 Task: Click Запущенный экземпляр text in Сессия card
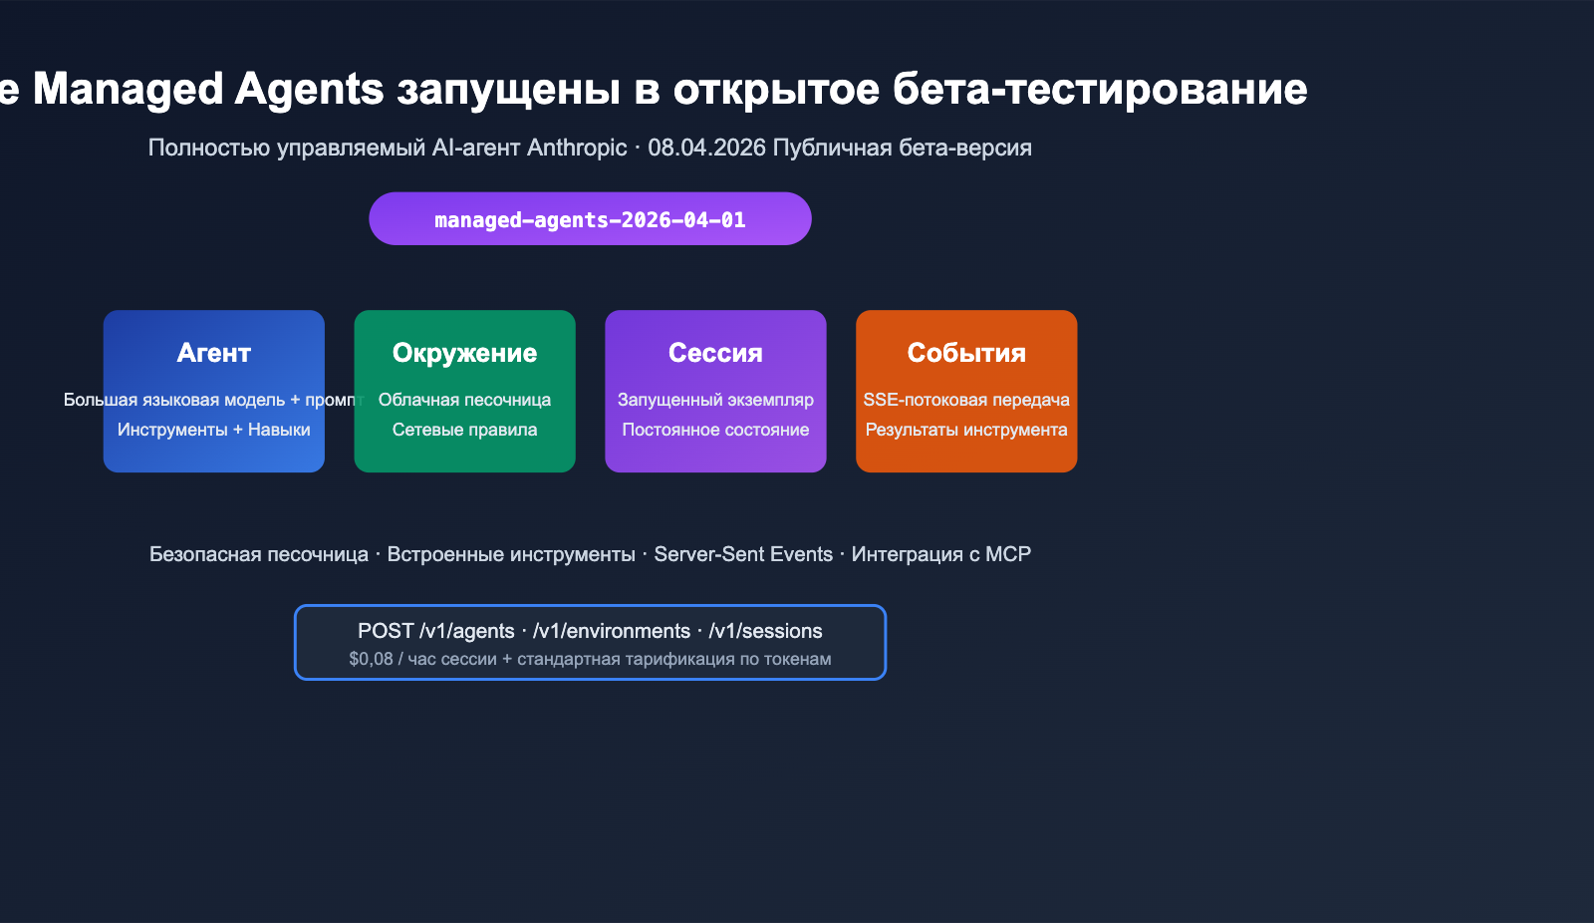point(715,400)
